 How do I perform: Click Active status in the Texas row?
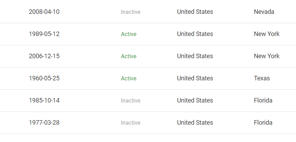pyautogui.click(x=128, y=79)
